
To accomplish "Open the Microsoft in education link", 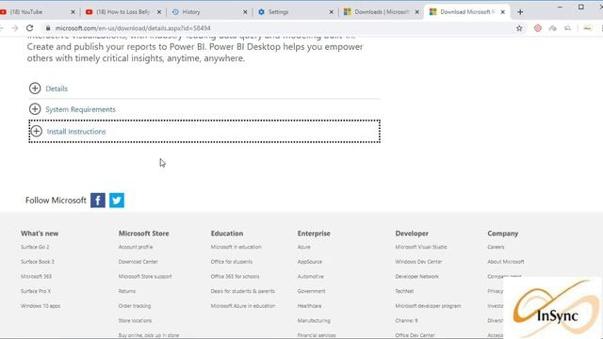I will click(236, 247).
